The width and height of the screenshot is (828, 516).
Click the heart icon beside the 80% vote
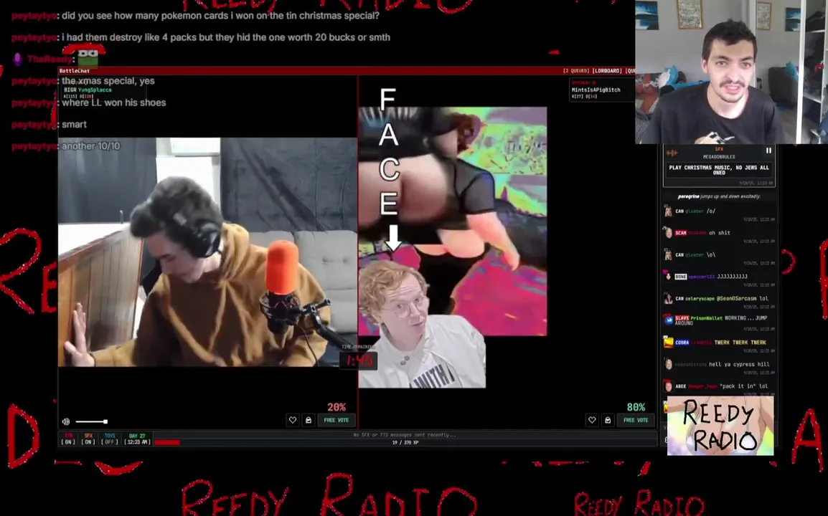(592, 420)
